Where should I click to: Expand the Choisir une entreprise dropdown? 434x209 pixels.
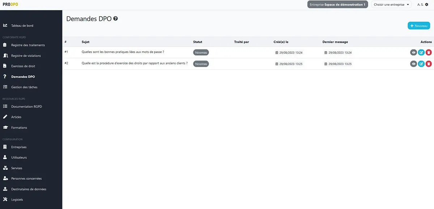[x=391, y=5]
